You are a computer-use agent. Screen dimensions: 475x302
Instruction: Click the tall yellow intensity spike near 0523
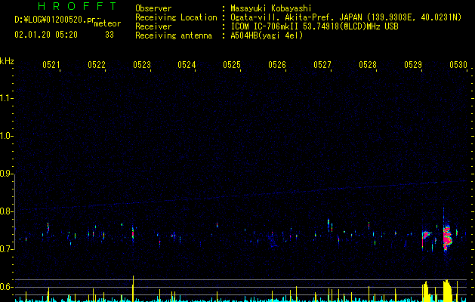(133, 288)
